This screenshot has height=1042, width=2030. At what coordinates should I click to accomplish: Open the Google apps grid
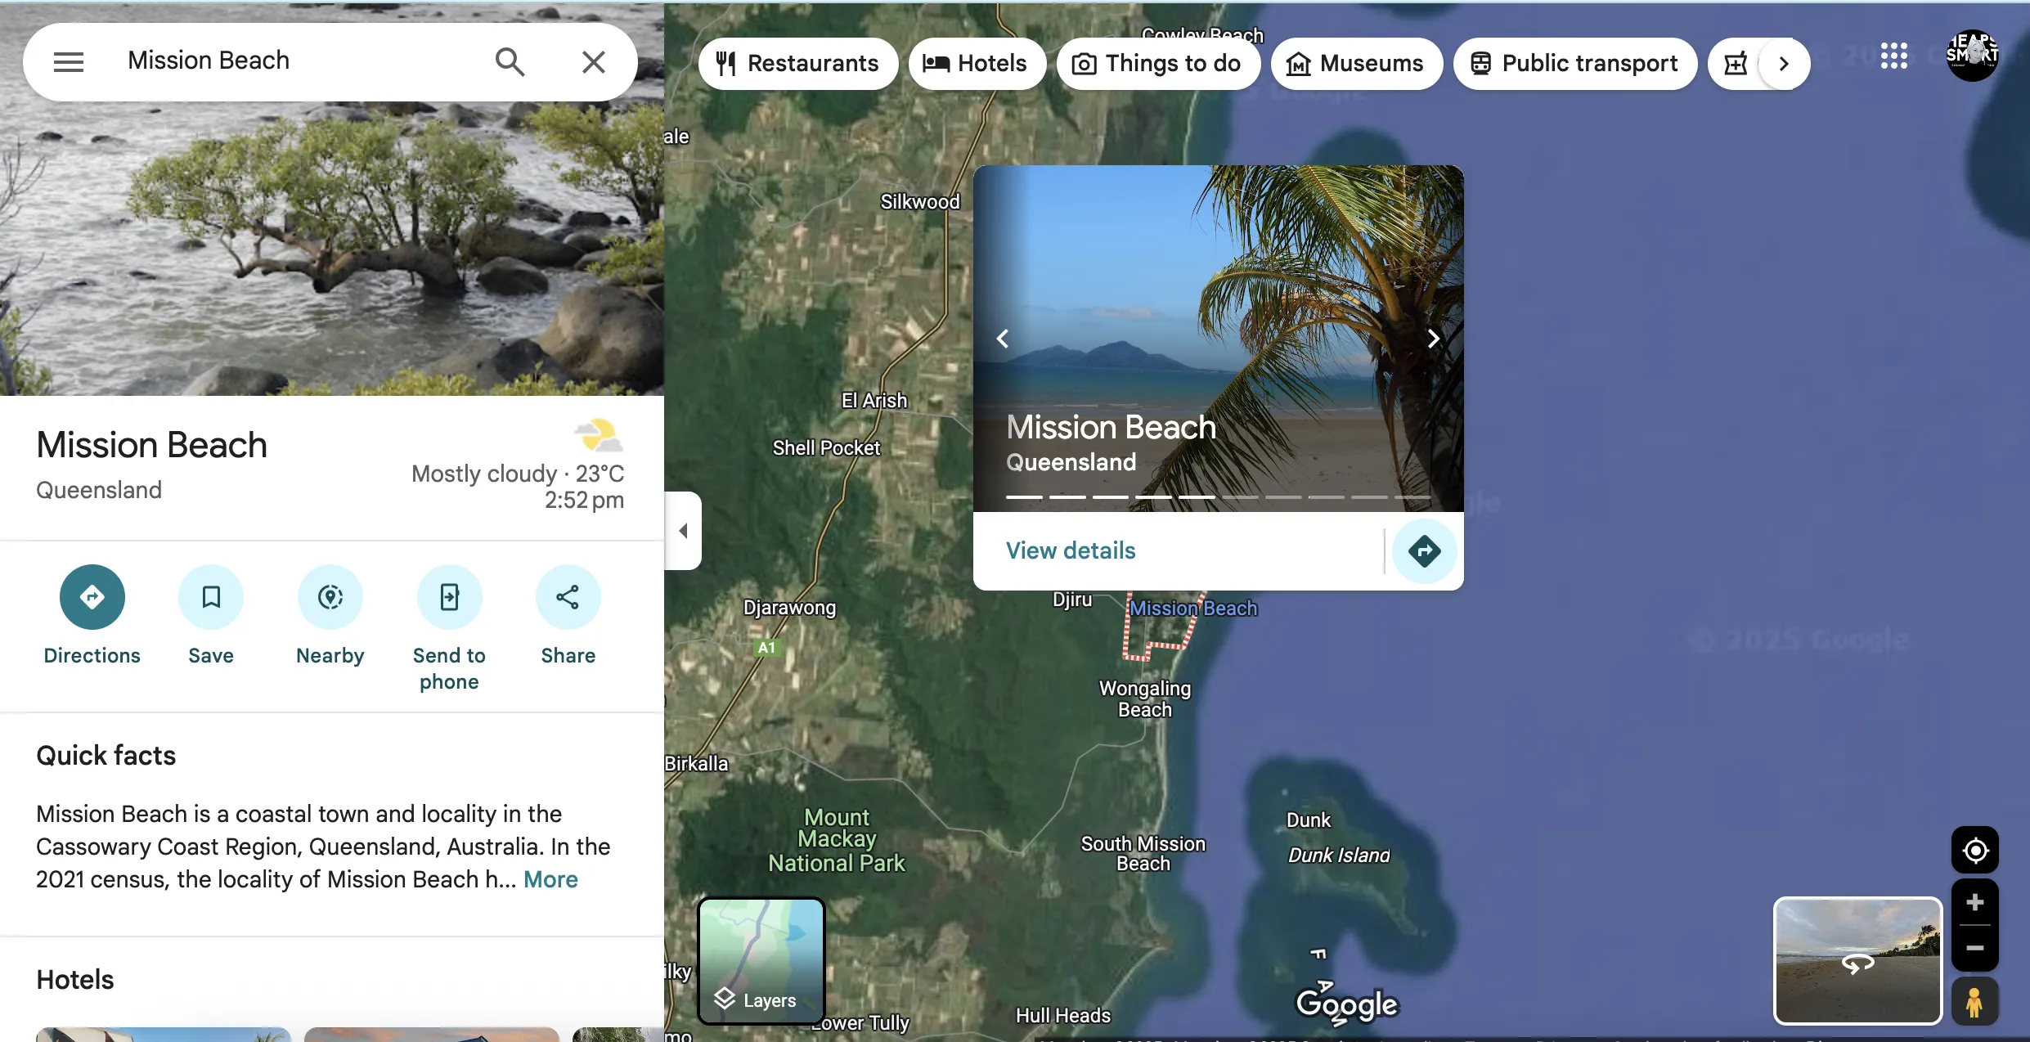pyautogui.click(x=1894, y=56)
